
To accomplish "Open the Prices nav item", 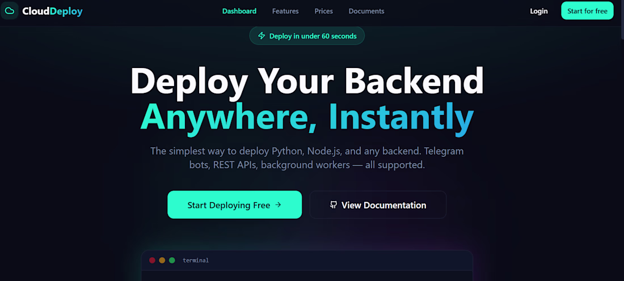I will [x=323, y=11].
